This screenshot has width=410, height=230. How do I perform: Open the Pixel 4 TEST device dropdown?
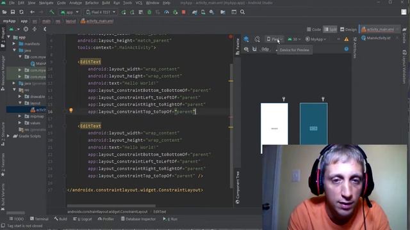click(101, 12)
